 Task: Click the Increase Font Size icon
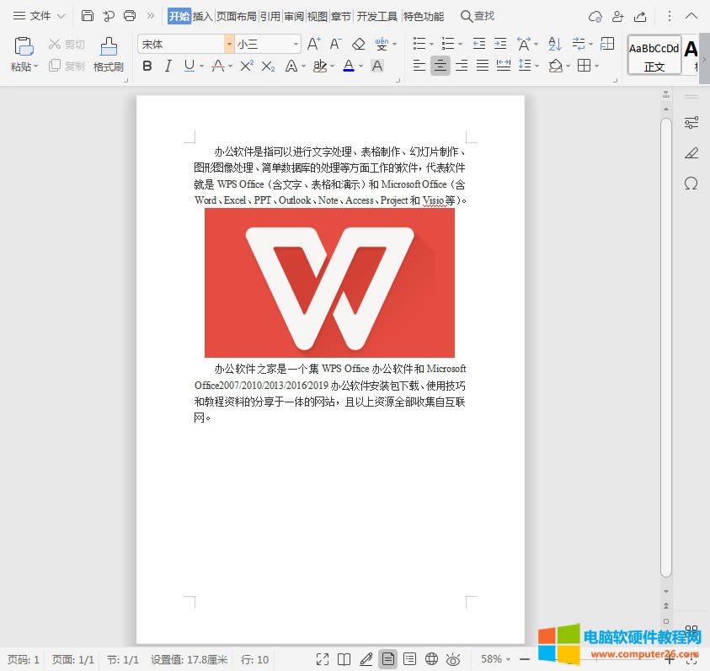[x=313, y=42]
